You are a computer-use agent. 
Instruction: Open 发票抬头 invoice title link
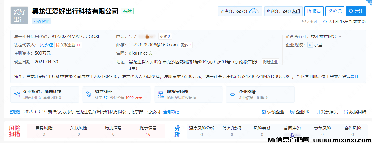[326, 112]
